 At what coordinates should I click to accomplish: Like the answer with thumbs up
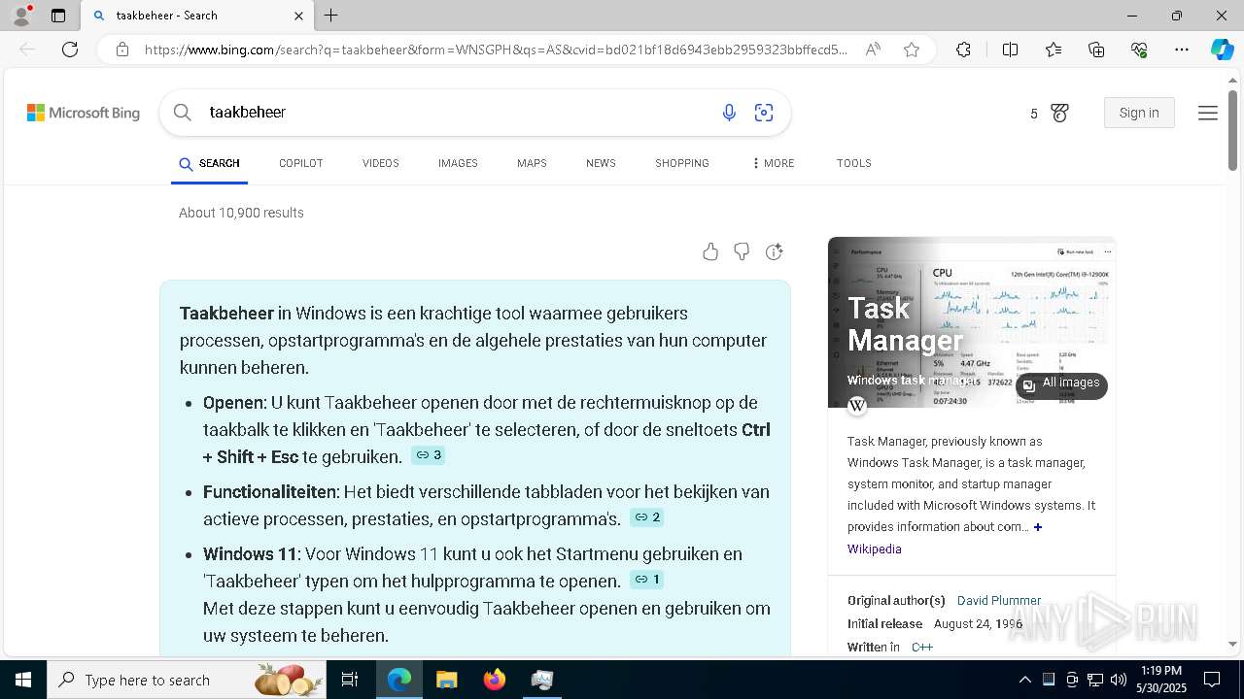click(x=710, y=252)
